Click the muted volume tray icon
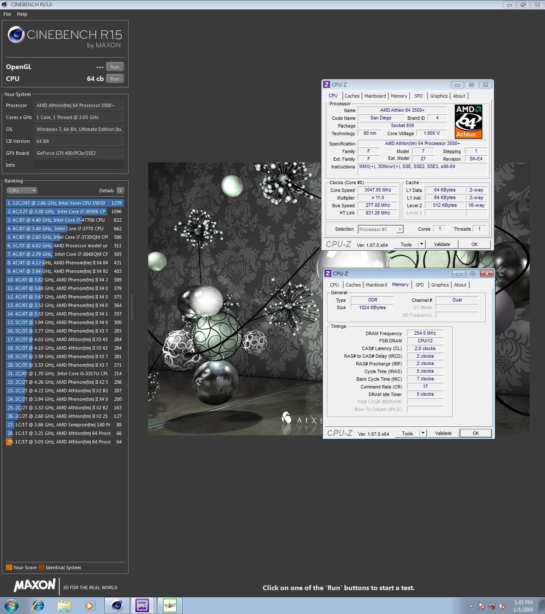 coord(502,606)
